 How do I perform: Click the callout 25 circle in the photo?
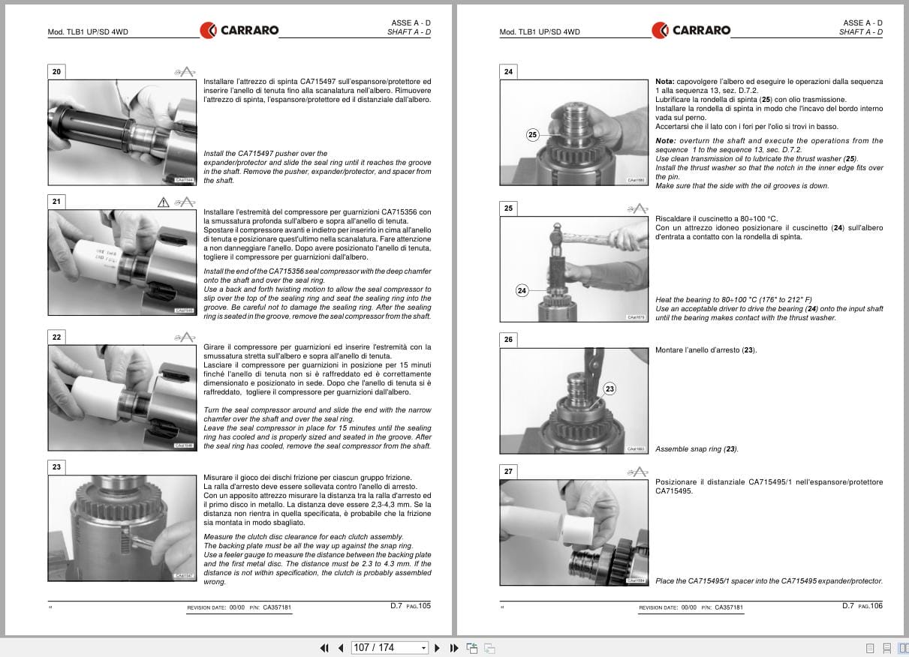533,135
